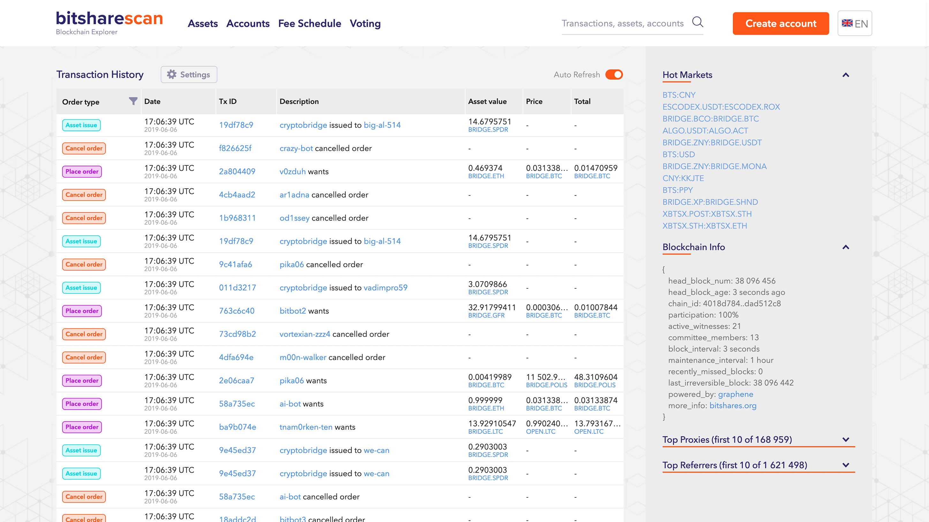Viewport: 929px width, 522px height.
Task: Go to the Fee Schedule page
Action: pyautogui.click(x=309, y=23)
